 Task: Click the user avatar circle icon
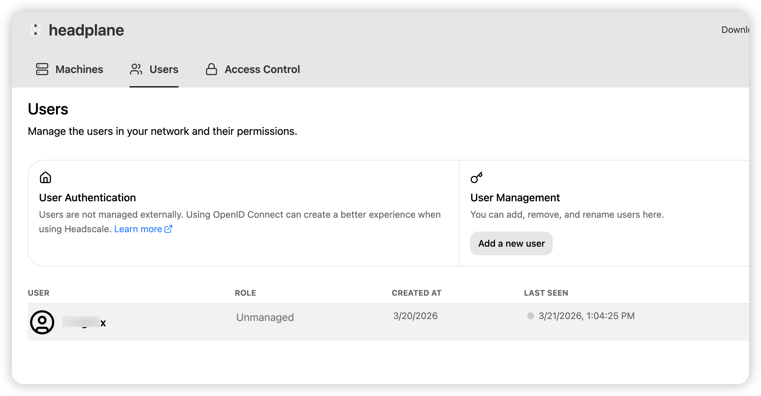[x=42, y=322]
